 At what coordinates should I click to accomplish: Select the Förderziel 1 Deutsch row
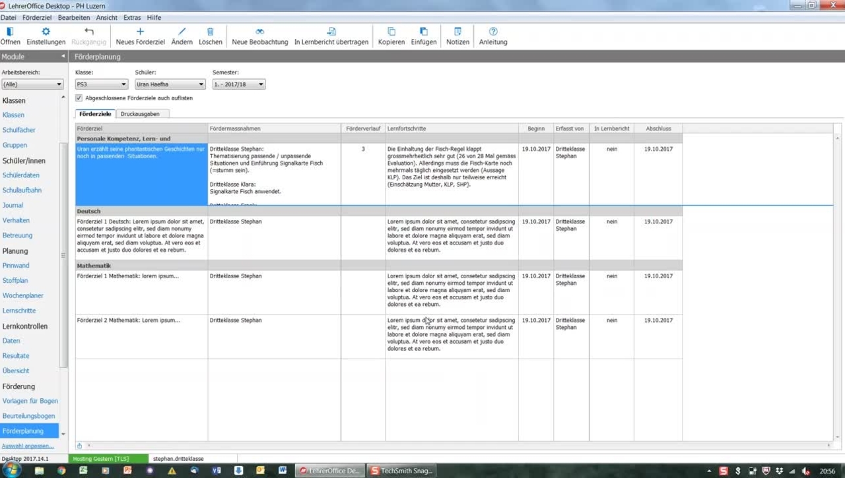[x=141, y=236]
